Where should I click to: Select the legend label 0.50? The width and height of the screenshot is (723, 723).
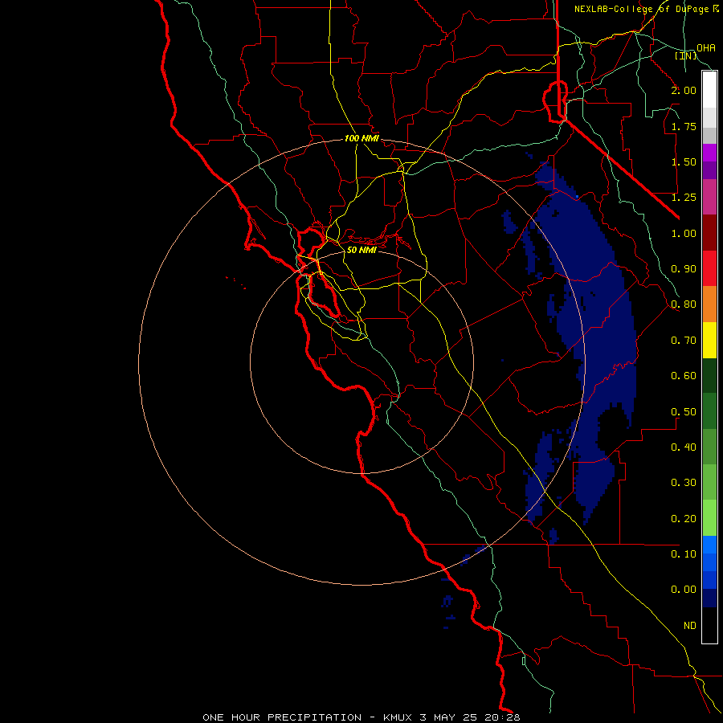point(684,411)
